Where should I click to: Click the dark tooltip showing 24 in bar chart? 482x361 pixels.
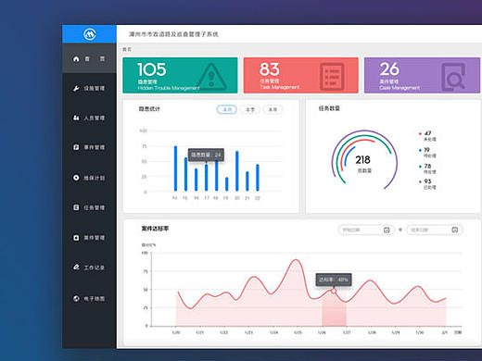(206, 155)
